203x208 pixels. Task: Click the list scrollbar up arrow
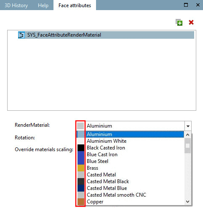click(x=188, y=135)
